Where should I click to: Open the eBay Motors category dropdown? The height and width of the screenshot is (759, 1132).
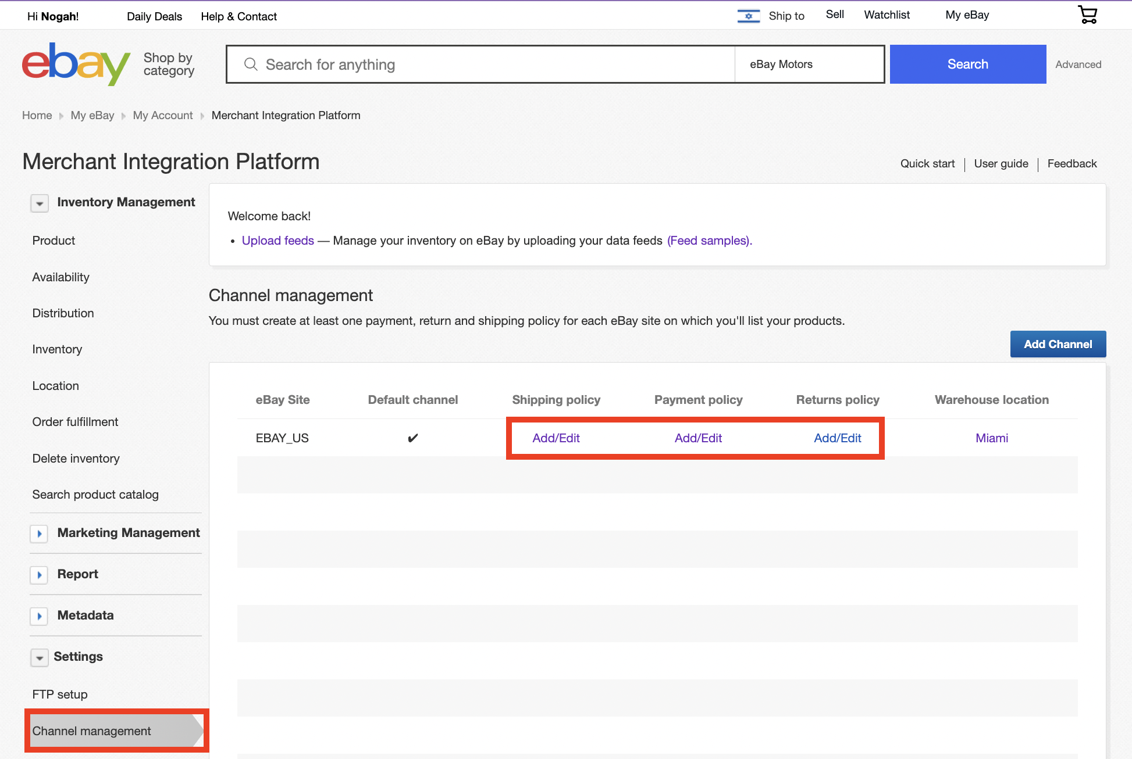(x=809, y=64)
